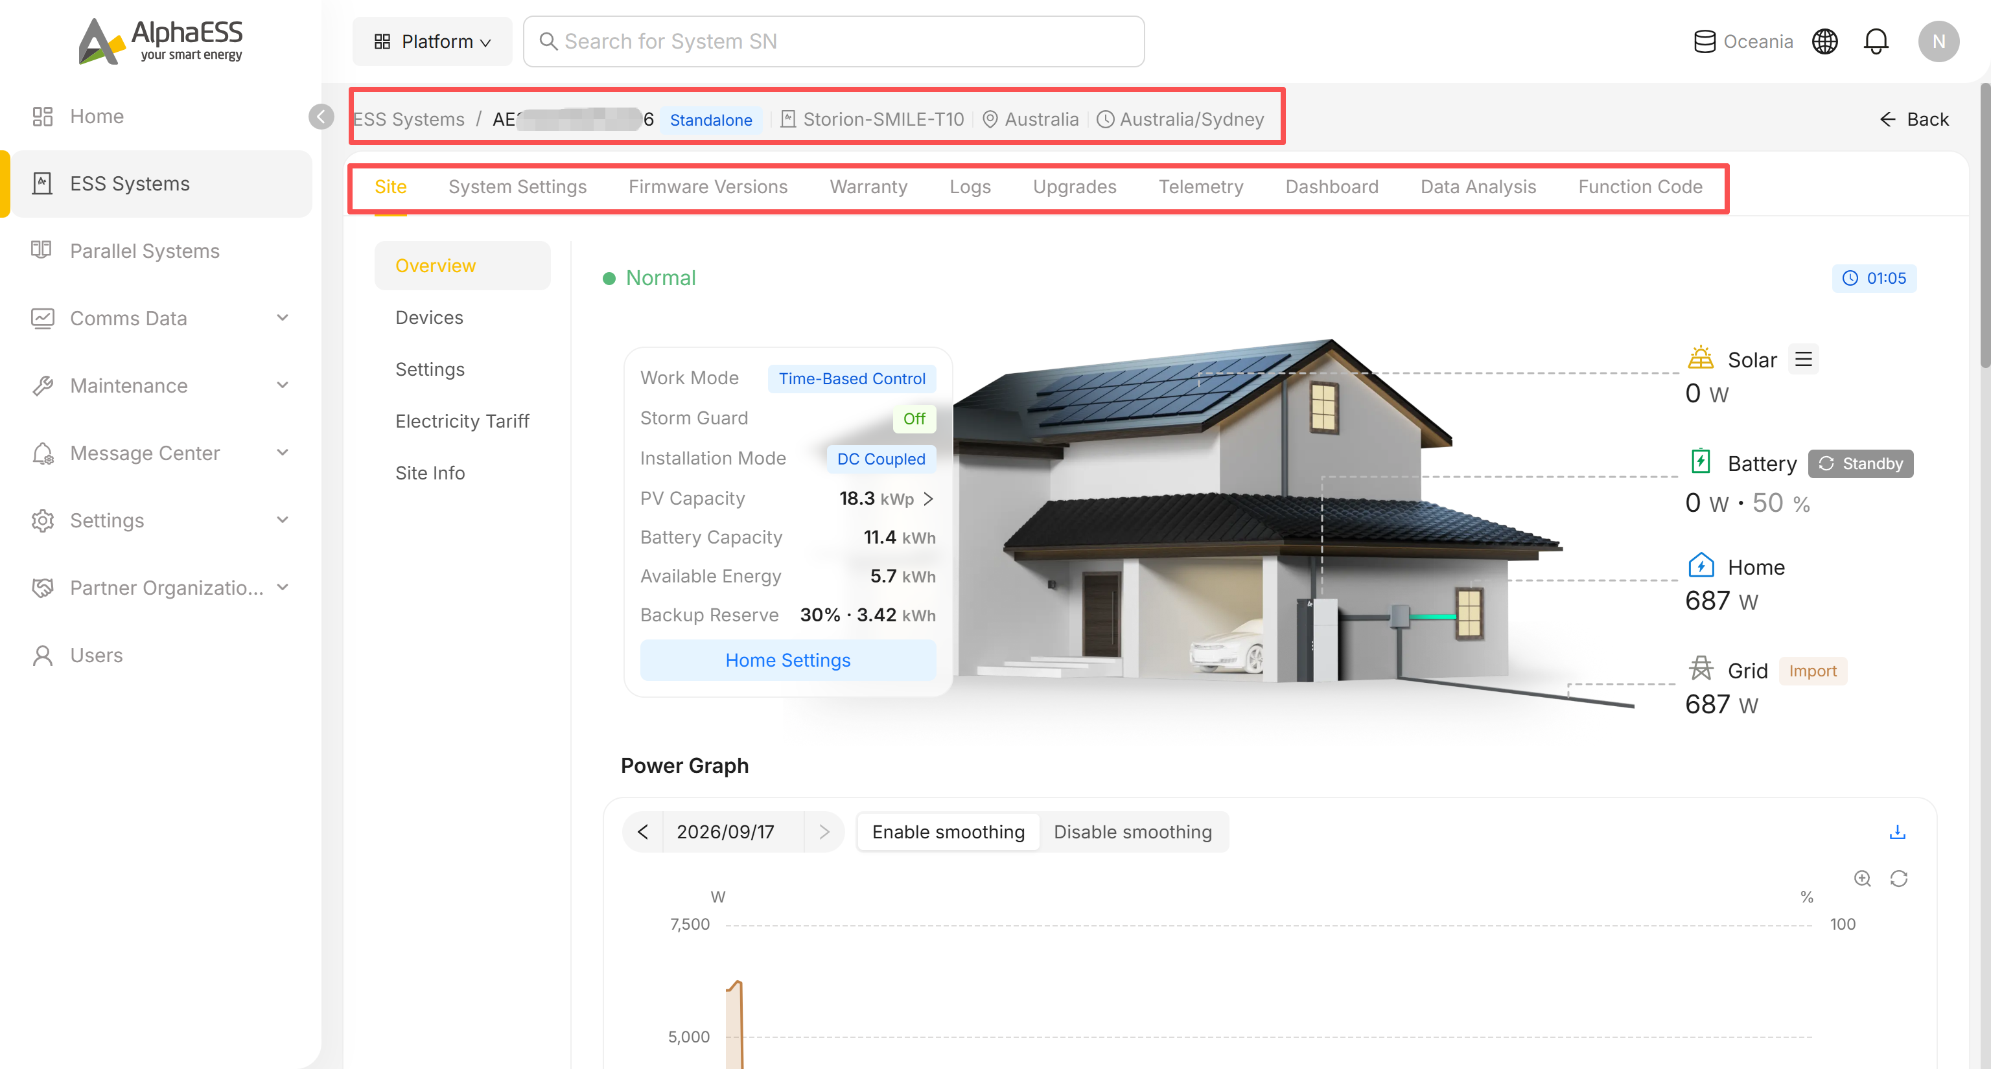
Task: Click the Oceania region selector
Action: 1743,41
